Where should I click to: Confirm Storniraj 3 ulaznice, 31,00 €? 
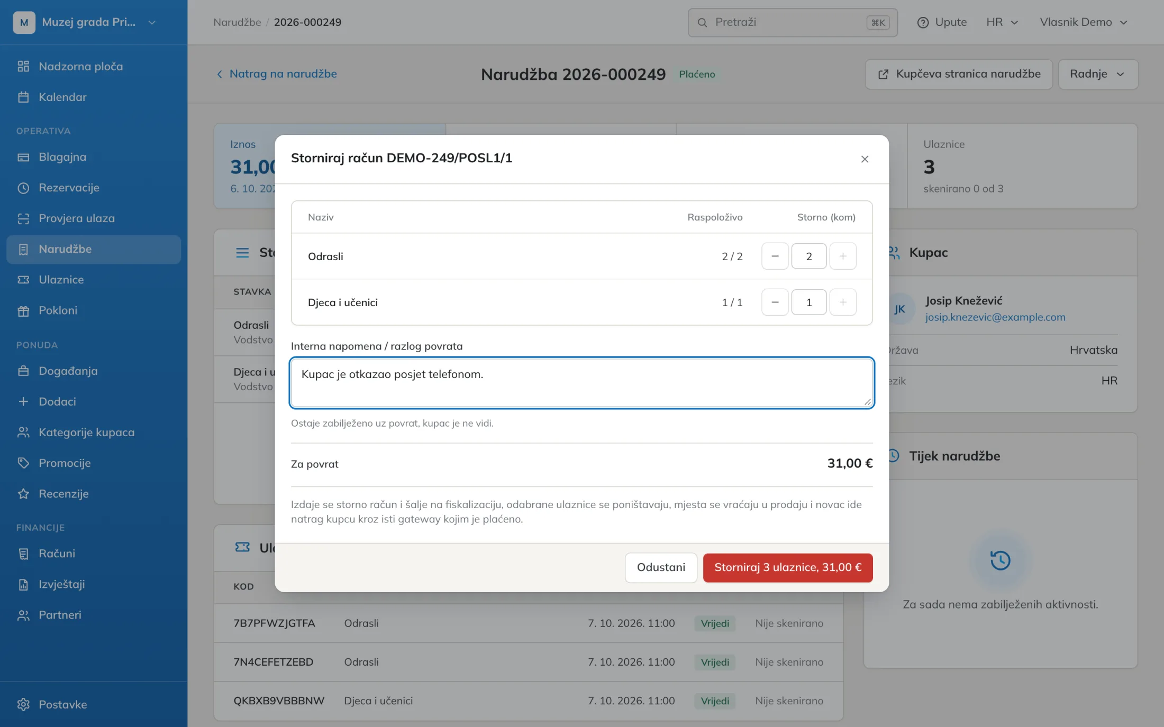[x=787, y=567]
